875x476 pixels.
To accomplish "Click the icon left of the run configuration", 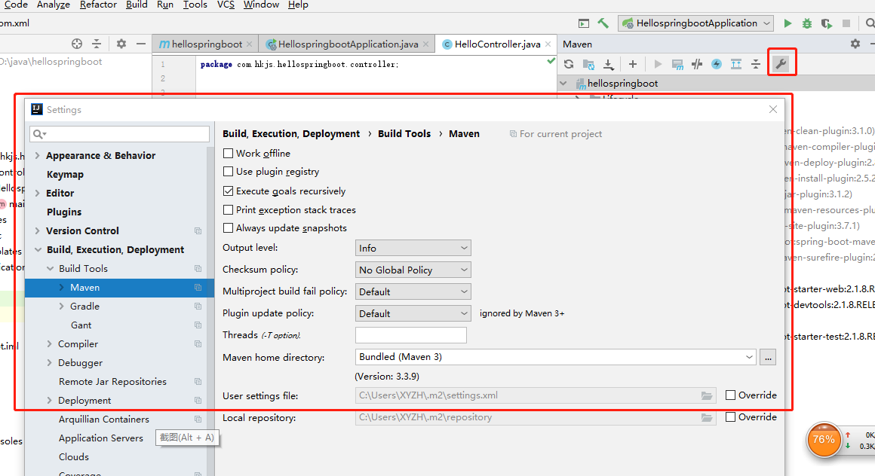I will click(x=584, y=23).
